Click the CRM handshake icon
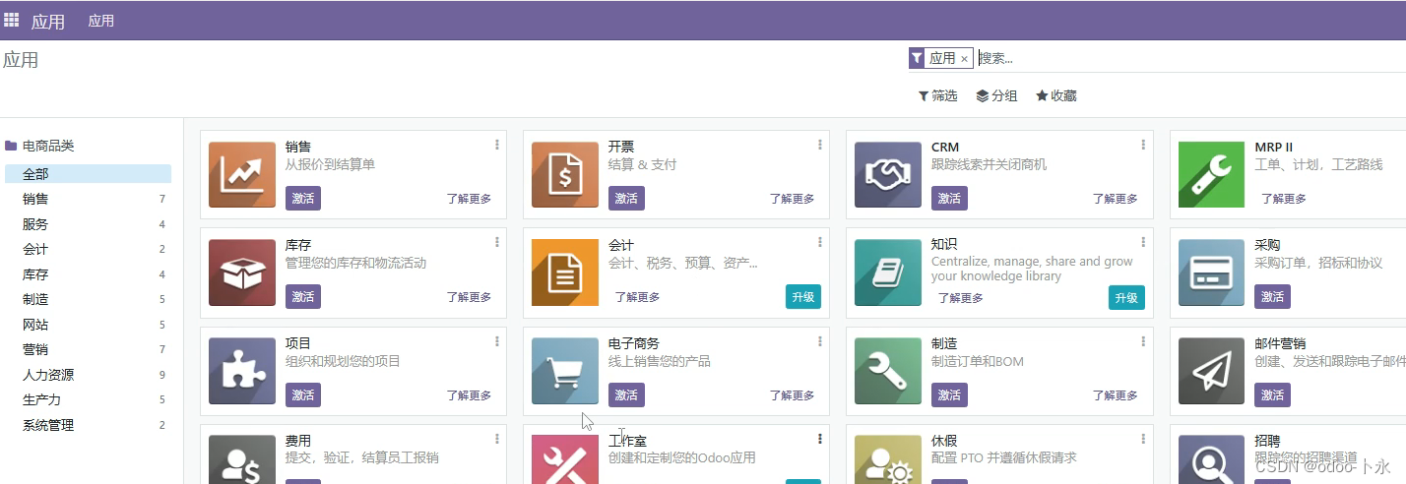1406x484 pixels. (888, 174)
